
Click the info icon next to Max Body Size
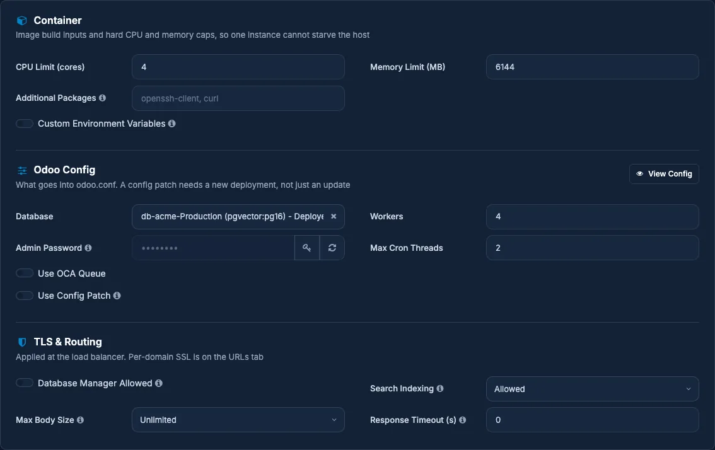(80, 420)
